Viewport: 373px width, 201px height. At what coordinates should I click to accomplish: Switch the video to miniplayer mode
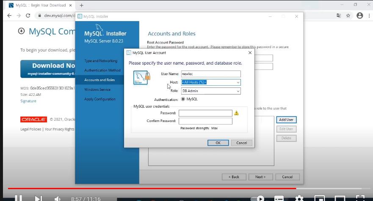(x=320, y=198)
